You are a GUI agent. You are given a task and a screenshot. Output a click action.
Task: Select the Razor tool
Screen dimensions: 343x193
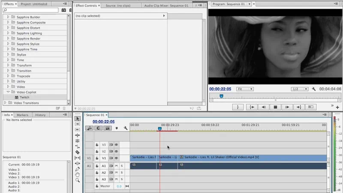pos(78,152)
